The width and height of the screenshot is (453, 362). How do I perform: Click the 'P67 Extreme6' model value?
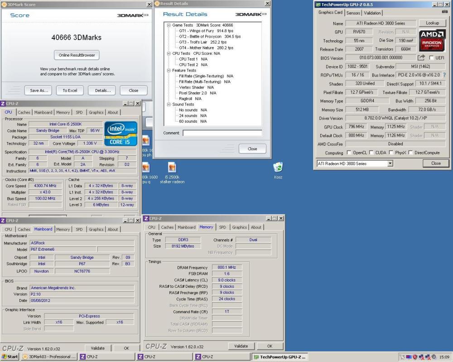[x=63, y=249]
